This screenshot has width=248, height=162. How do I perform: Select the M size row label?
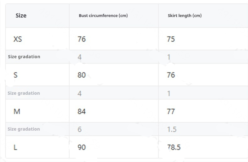(x=17, y=111)
